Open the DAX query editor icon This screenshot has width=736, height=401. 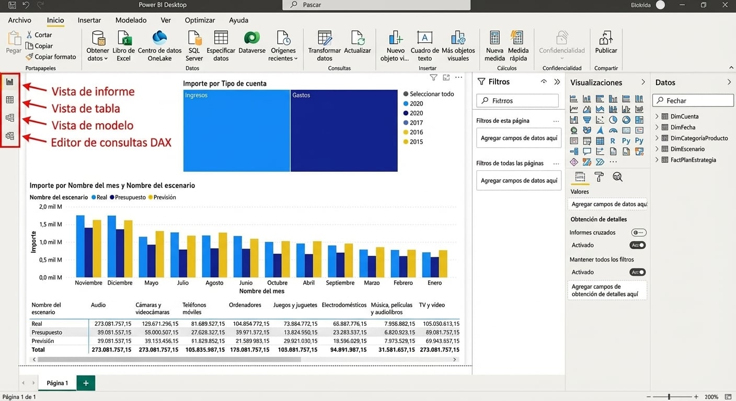click(10, 135)
